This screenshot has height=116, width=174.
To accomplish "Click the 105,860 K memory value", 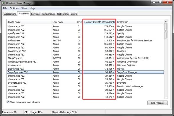I will (x=109, y=44).
